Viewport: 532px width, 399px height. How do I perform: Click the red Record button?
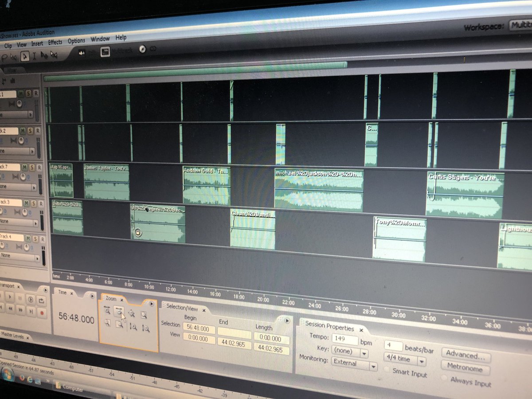point(42,313)
